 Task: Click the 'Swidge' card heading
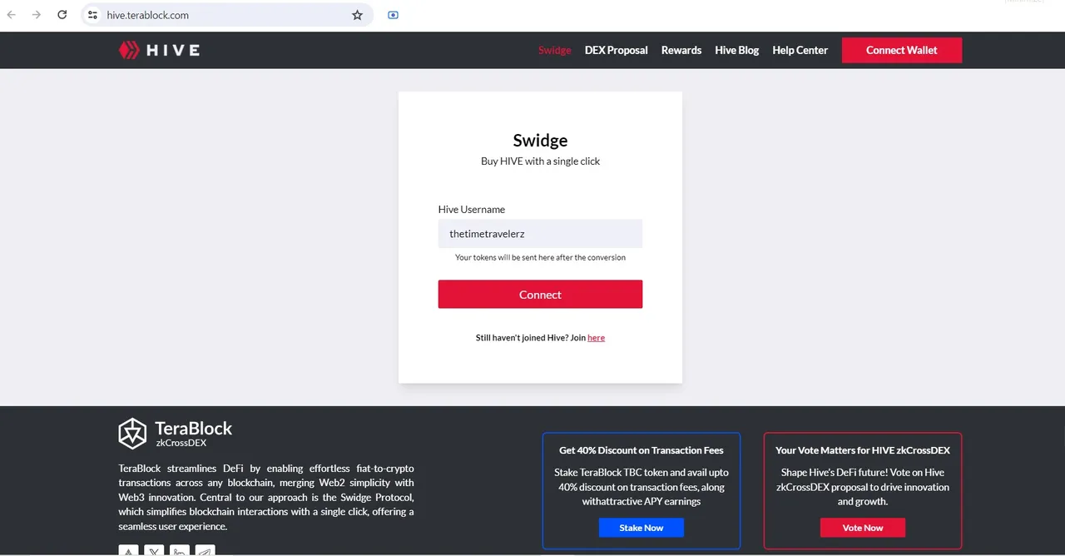pos(540,141)
